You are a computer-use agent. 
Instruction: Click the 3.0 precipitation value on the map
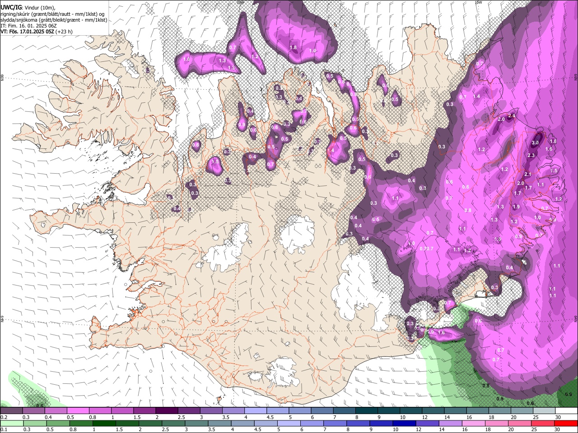tap(535, 143)
